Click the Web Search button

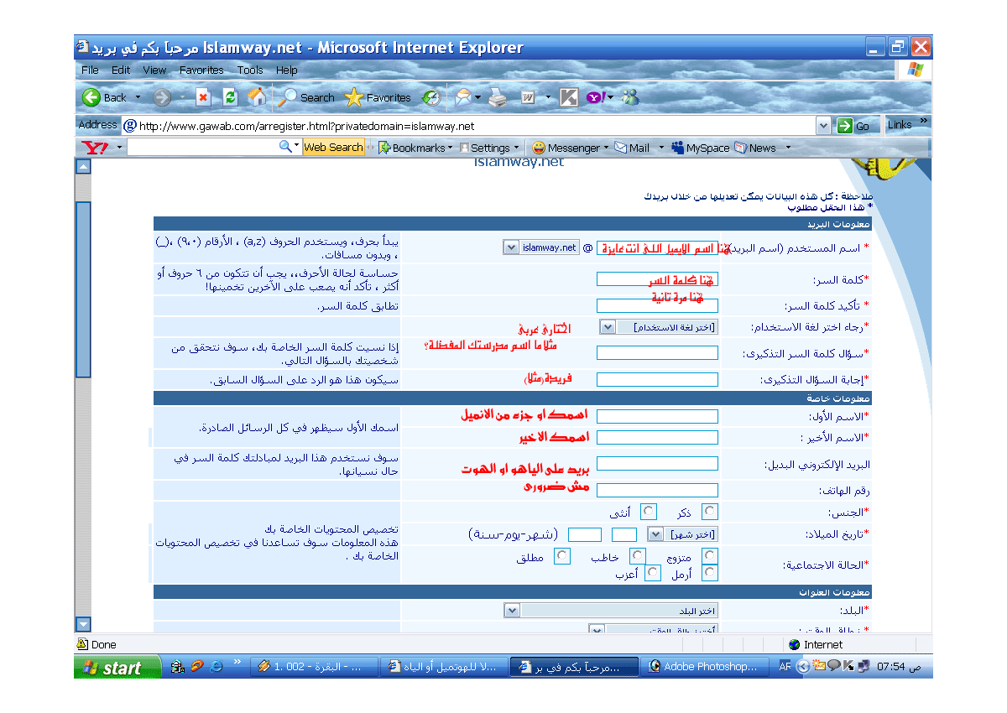click(333, 147)
